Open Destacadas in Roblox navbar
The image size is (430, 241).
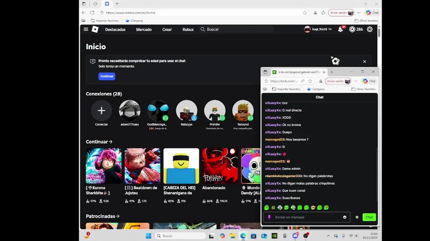coord(115,29)
